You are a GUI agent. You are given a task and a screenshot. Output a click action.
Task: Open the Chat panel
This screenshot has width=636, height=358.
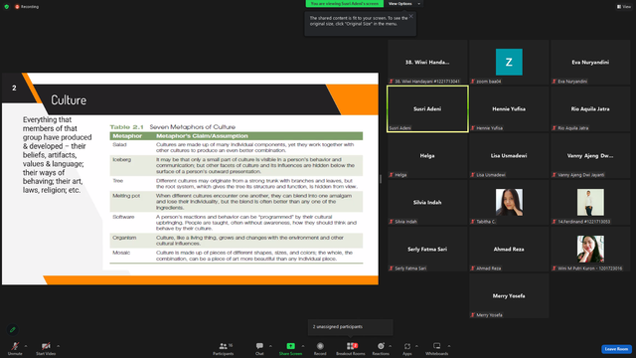click(259, 348)
